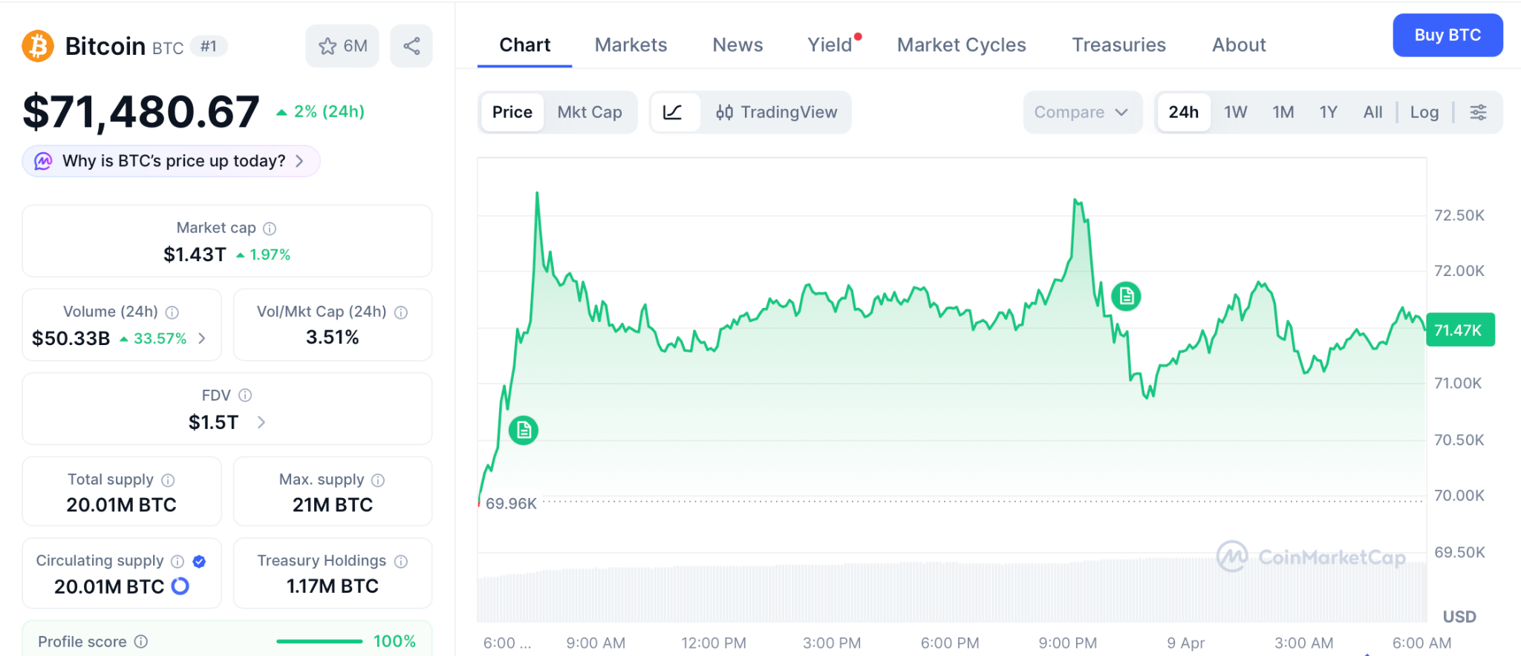Click the news marker near 9:00 PM
Screen dimensions: 1521x656
[x=1126, y=297]
